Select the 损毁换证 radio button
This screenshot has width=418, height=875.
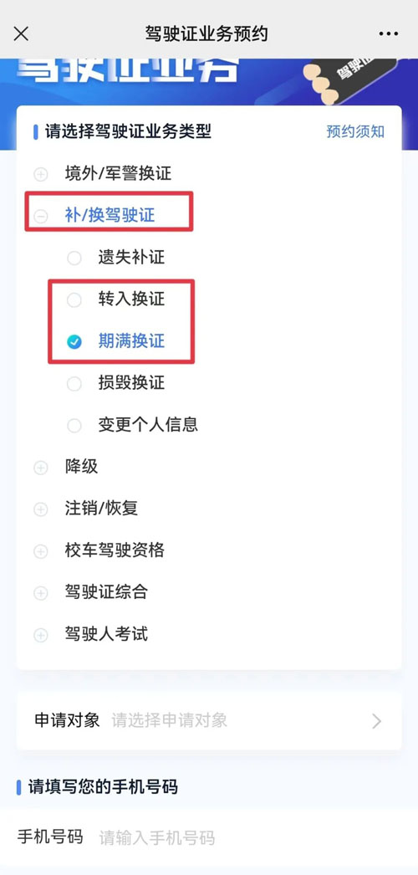click(x=74, y=384)
